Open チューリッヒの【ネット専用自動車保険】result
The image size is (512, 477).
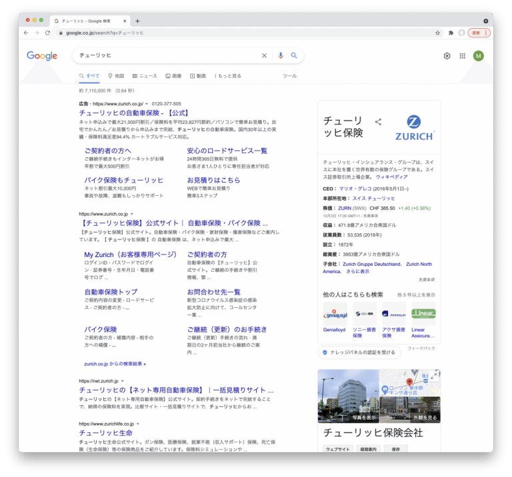tap(176, 390)
